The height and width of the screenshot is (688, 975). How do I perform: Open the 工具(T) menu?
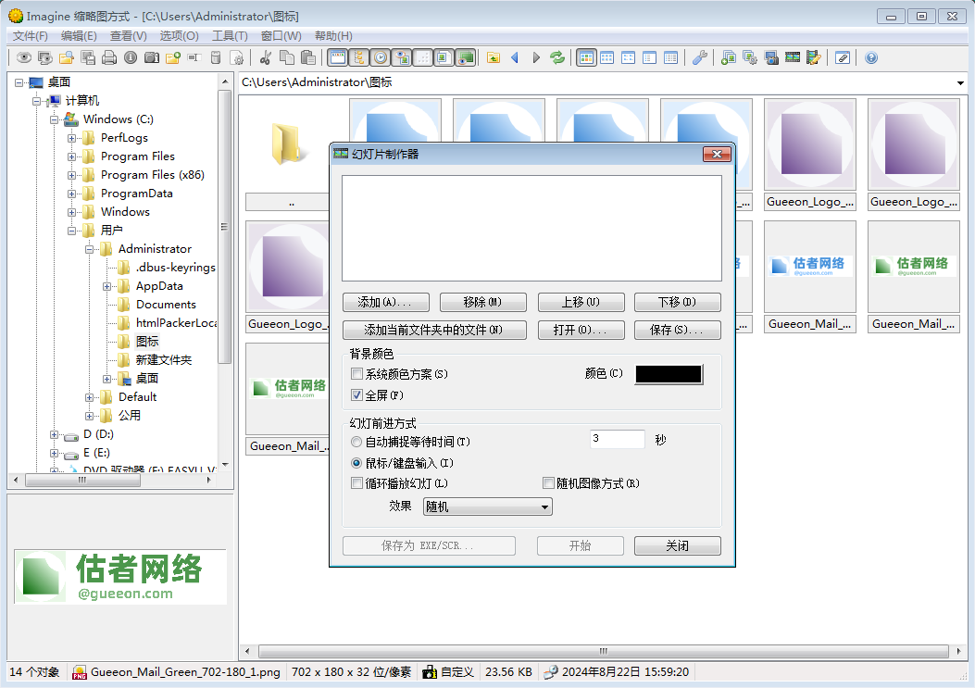230,36
